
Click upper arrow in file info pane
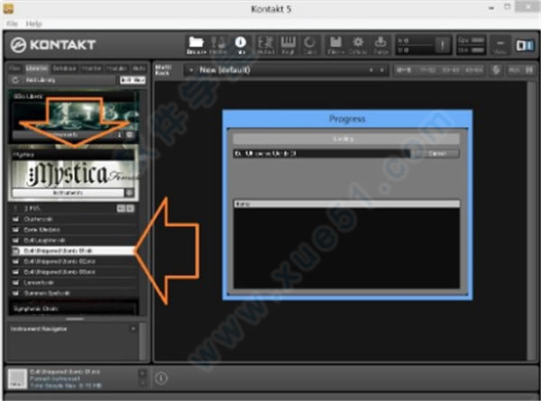pos(142,373)
